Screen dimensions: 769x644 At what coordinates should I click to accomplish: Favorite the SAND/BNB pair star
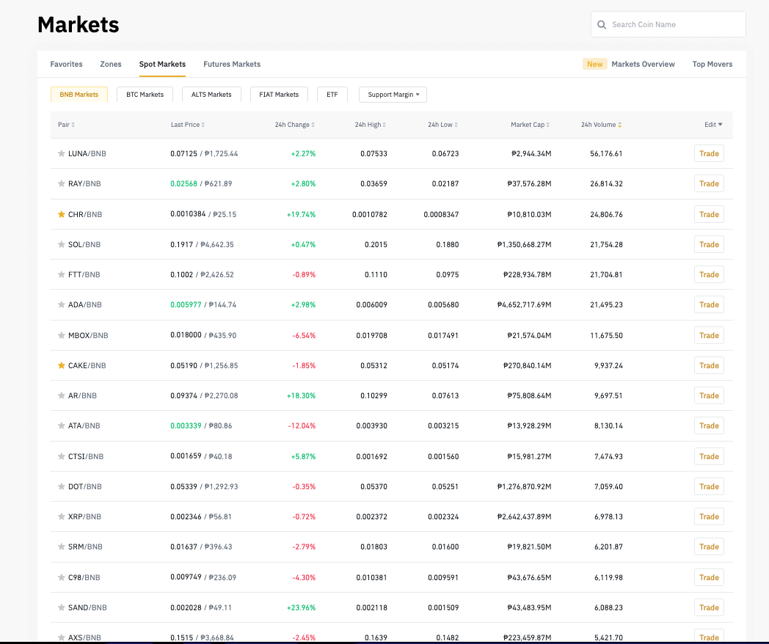click(x=62, y=608)
